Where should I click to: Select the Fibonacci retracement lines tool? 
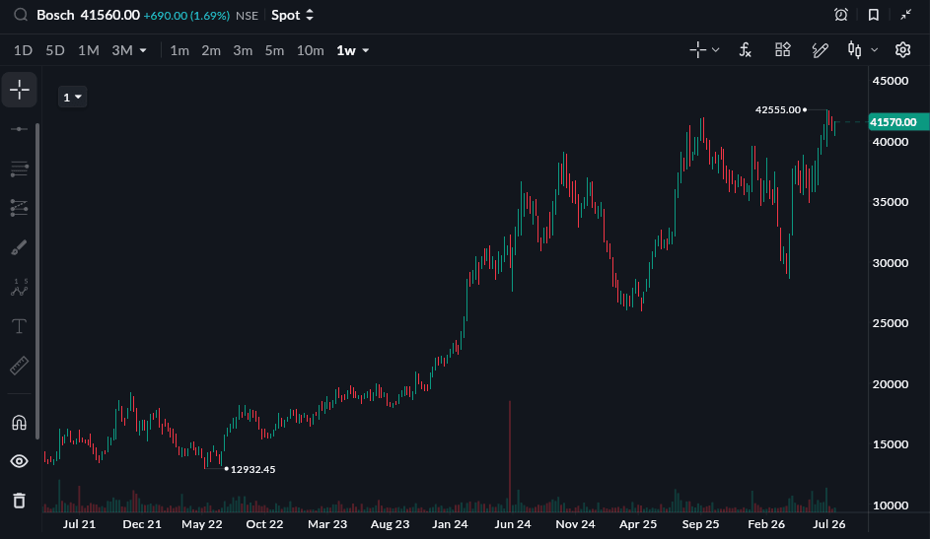click(19, 168)
